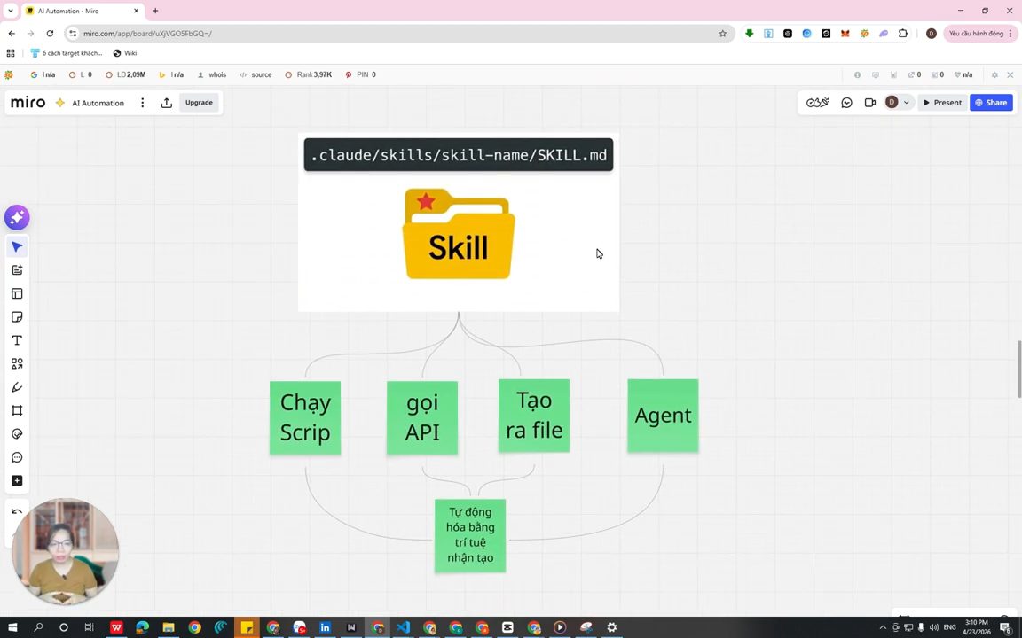Bookmark this page with star icon

tap(722, 33)
